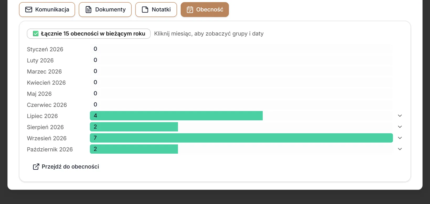Expand the Lipiec 2026 chevron

pos(400,116)
